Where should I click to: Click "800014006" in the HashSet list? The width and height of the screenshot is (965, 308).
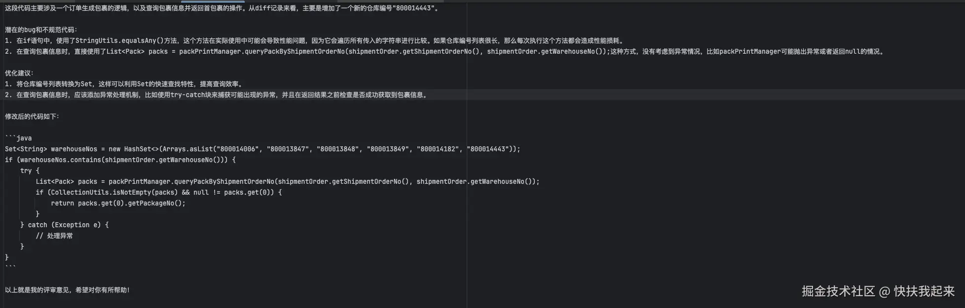(x=238, y=149)
